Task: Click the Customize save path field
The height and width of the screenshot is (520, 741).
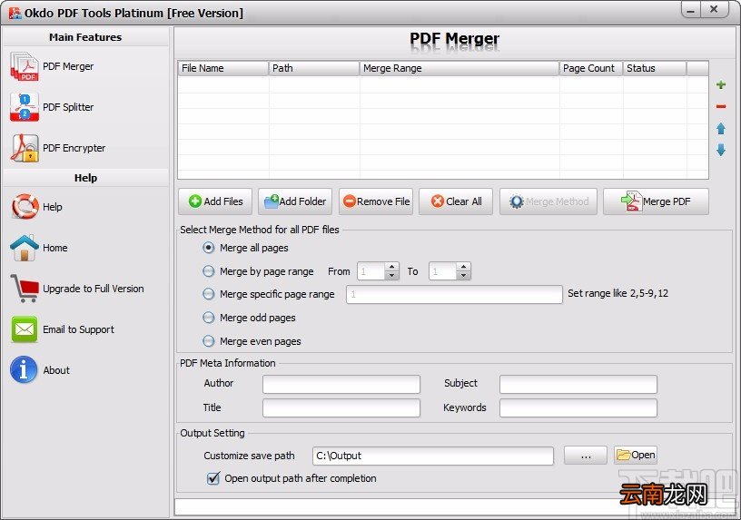Action: [433, 456]
